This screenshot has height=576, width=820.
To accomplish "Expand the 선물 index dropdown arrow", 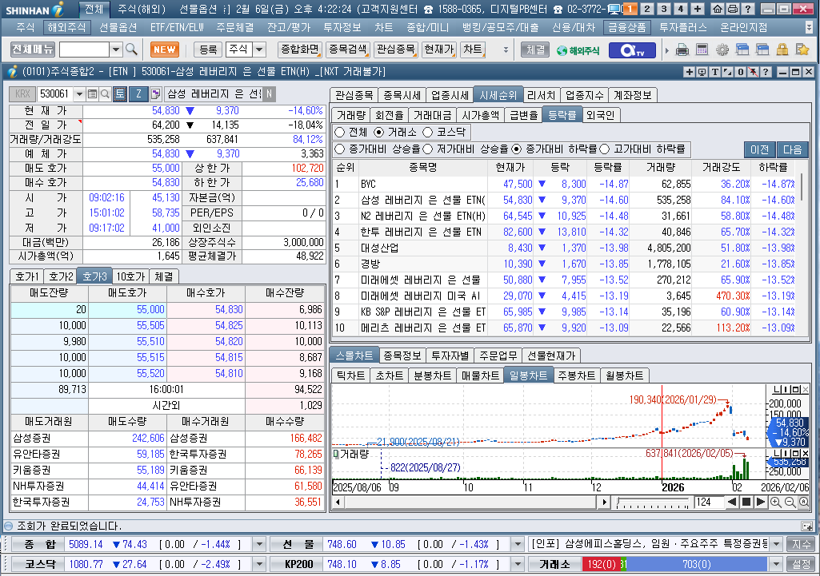I will tap(518, 544).
